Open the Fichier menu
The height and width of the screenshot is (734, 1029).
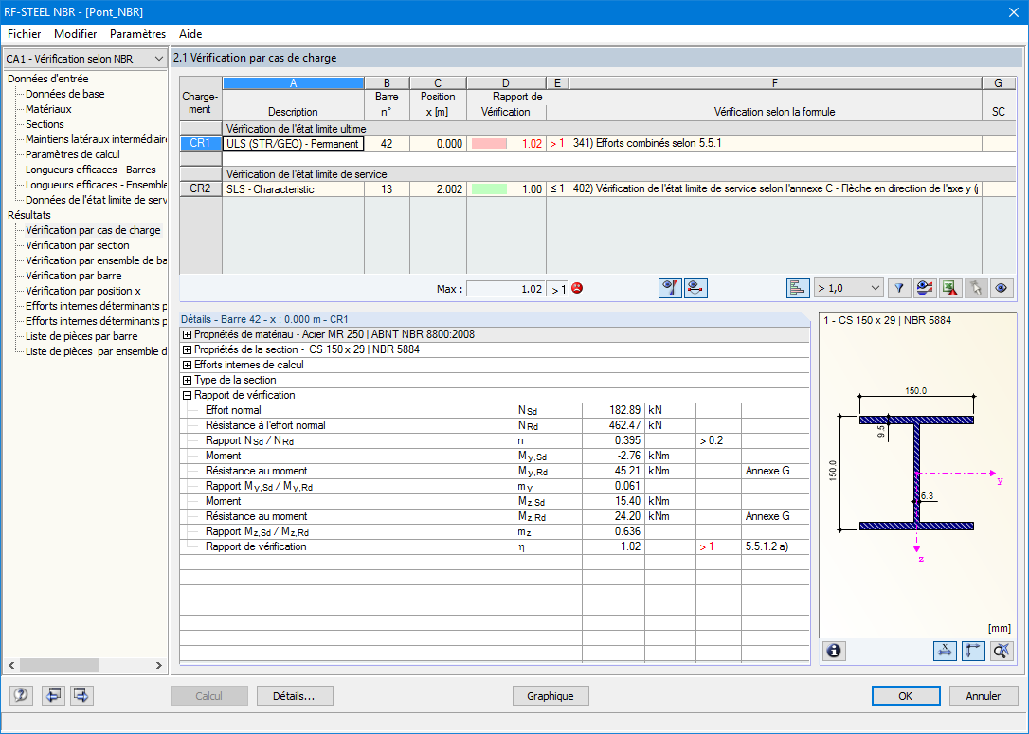(x=25, y=34)
